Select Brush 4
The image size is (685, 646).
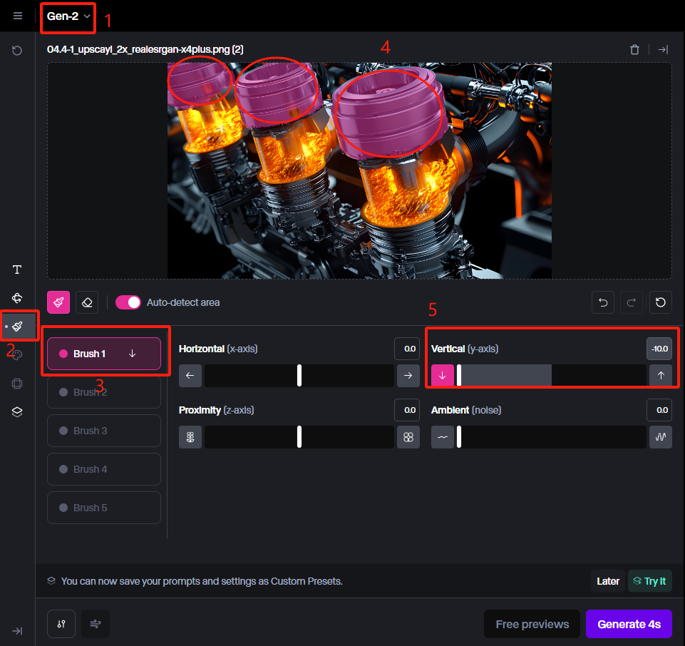click(x=104, y=469)
